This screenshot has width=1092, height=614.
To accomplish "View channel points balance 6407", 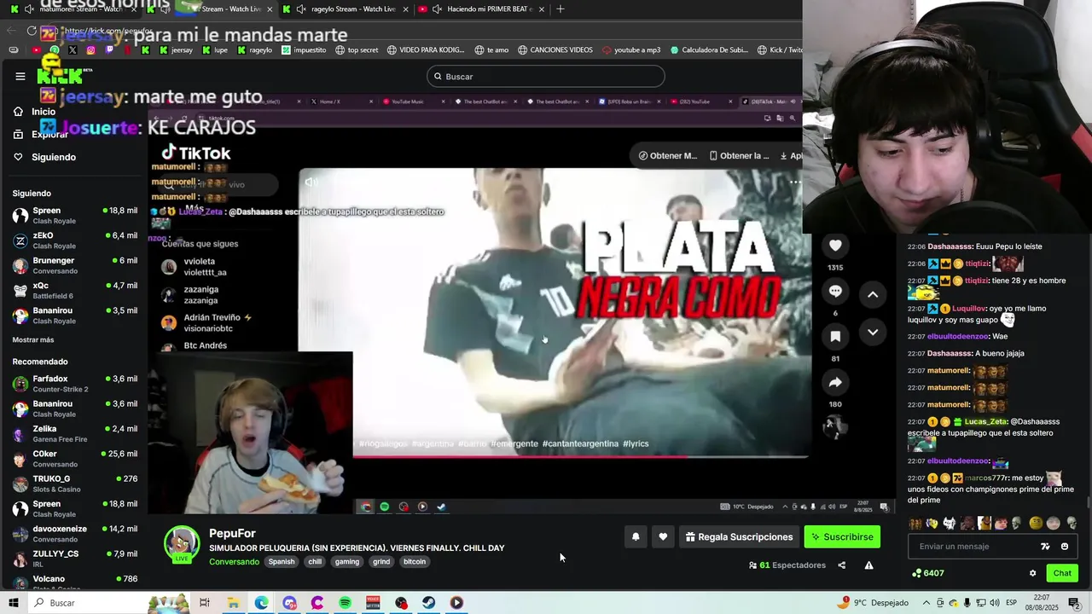I will point(928,573).
